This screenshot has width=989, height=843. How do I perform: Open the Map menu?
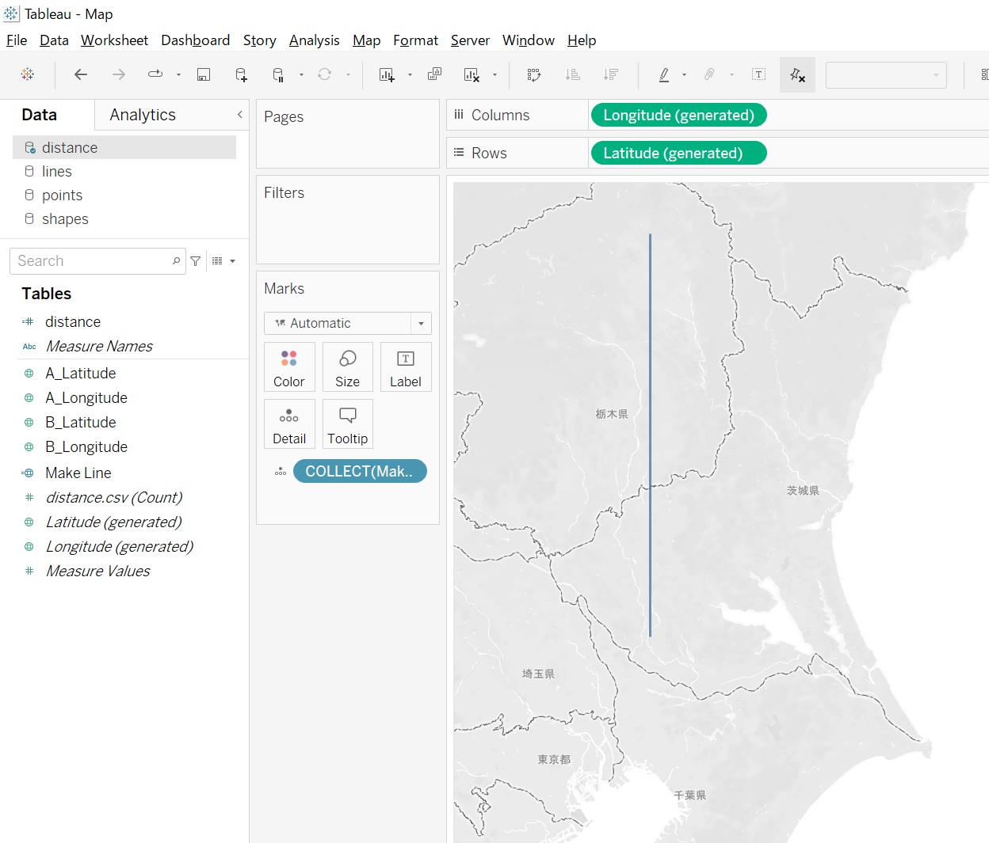pyautogui.click(x=366, y=40)
